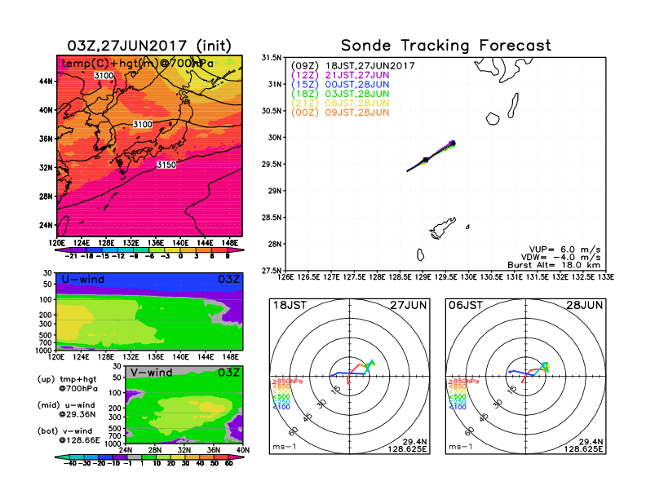Select the orange "(00Z) 09JST,28JUN" legend entry

(x=340, y=113)
